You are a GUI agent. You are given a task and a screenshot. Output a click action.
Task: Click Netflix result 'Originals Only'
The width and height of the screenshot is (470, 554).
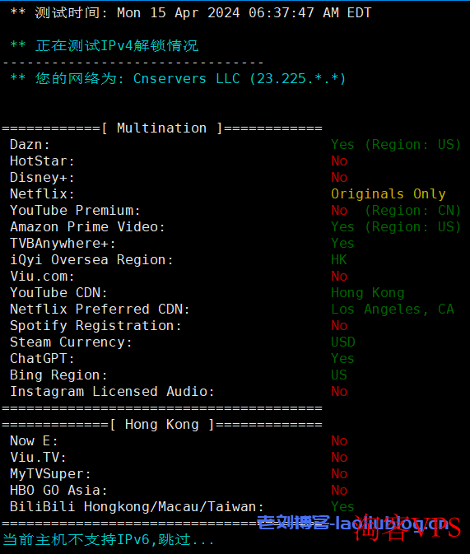pos(388,193)
